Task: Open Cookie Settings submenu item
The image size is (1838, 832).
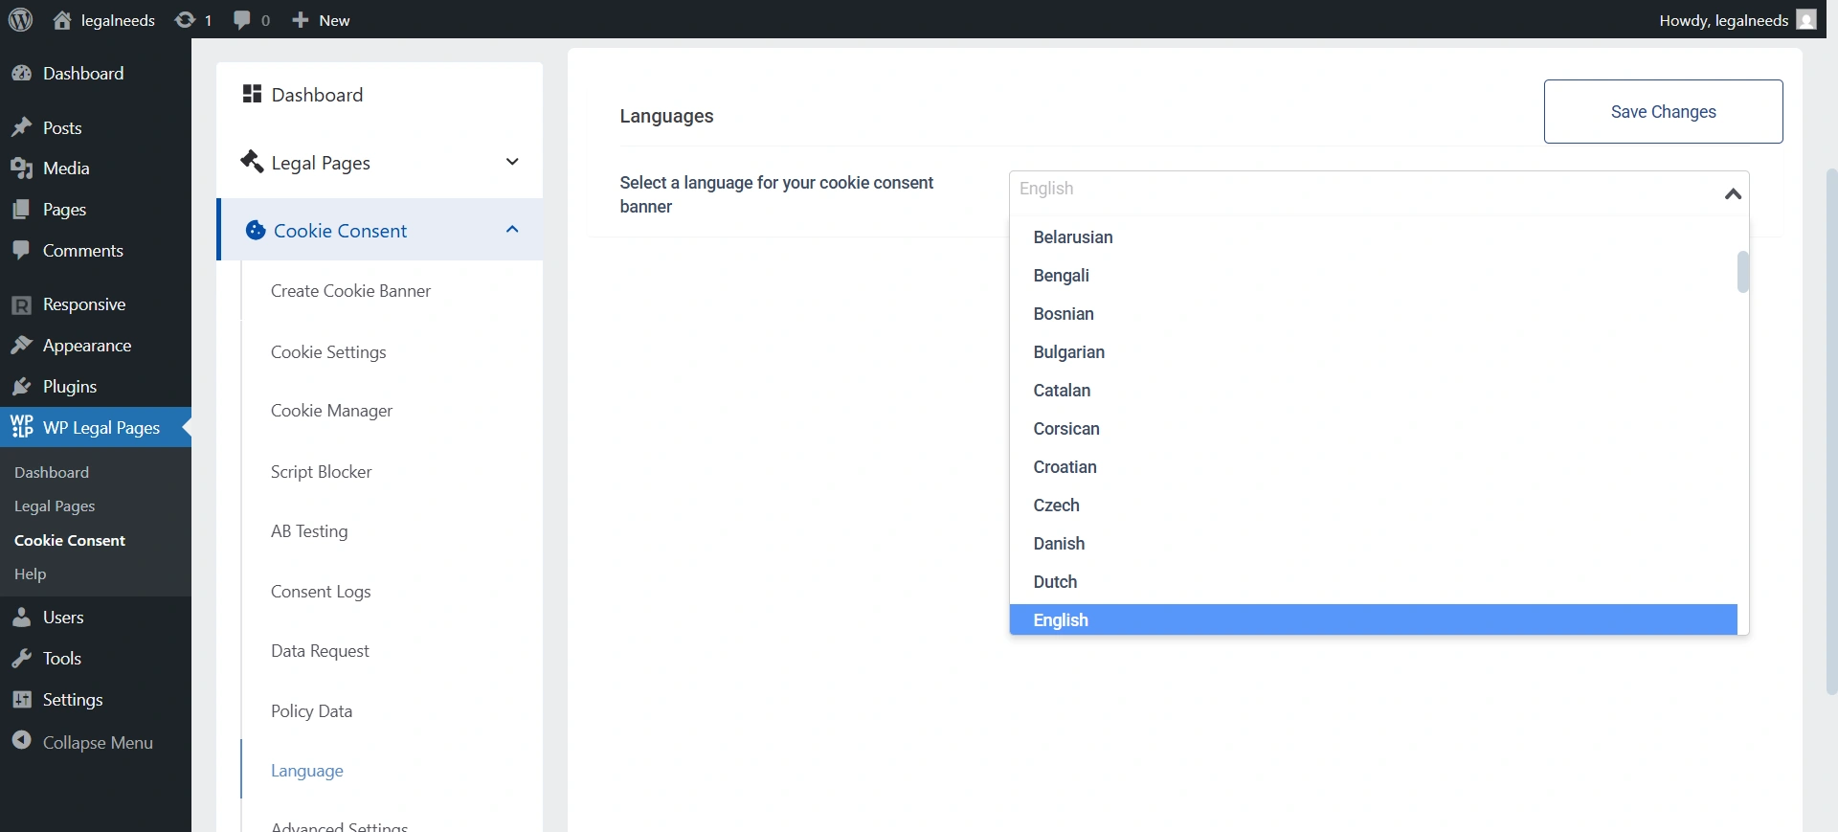Action: [328, 352]
